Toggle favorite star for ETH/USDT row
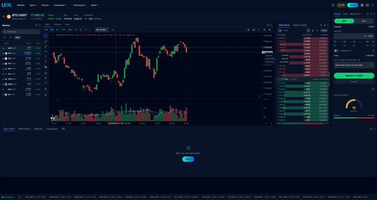Viewport: 377px width, 200px height. [x=3, y=64]
